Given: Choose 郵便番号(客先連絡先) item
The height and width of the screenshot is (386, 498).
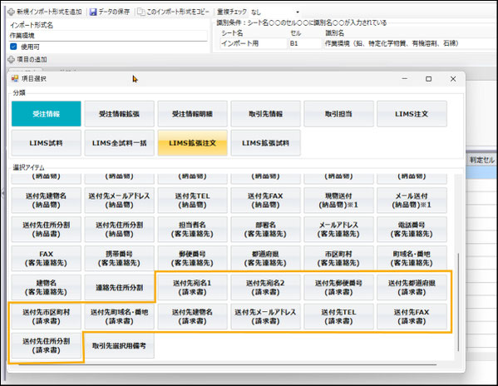Looking at the screenshot, I should pos(193,258).
